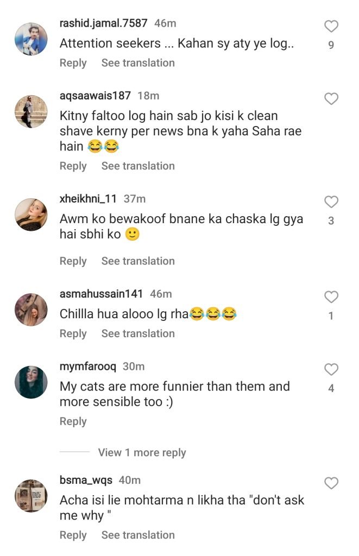
Task: Open username bsma_wqs
Action: tap(86, 480)
